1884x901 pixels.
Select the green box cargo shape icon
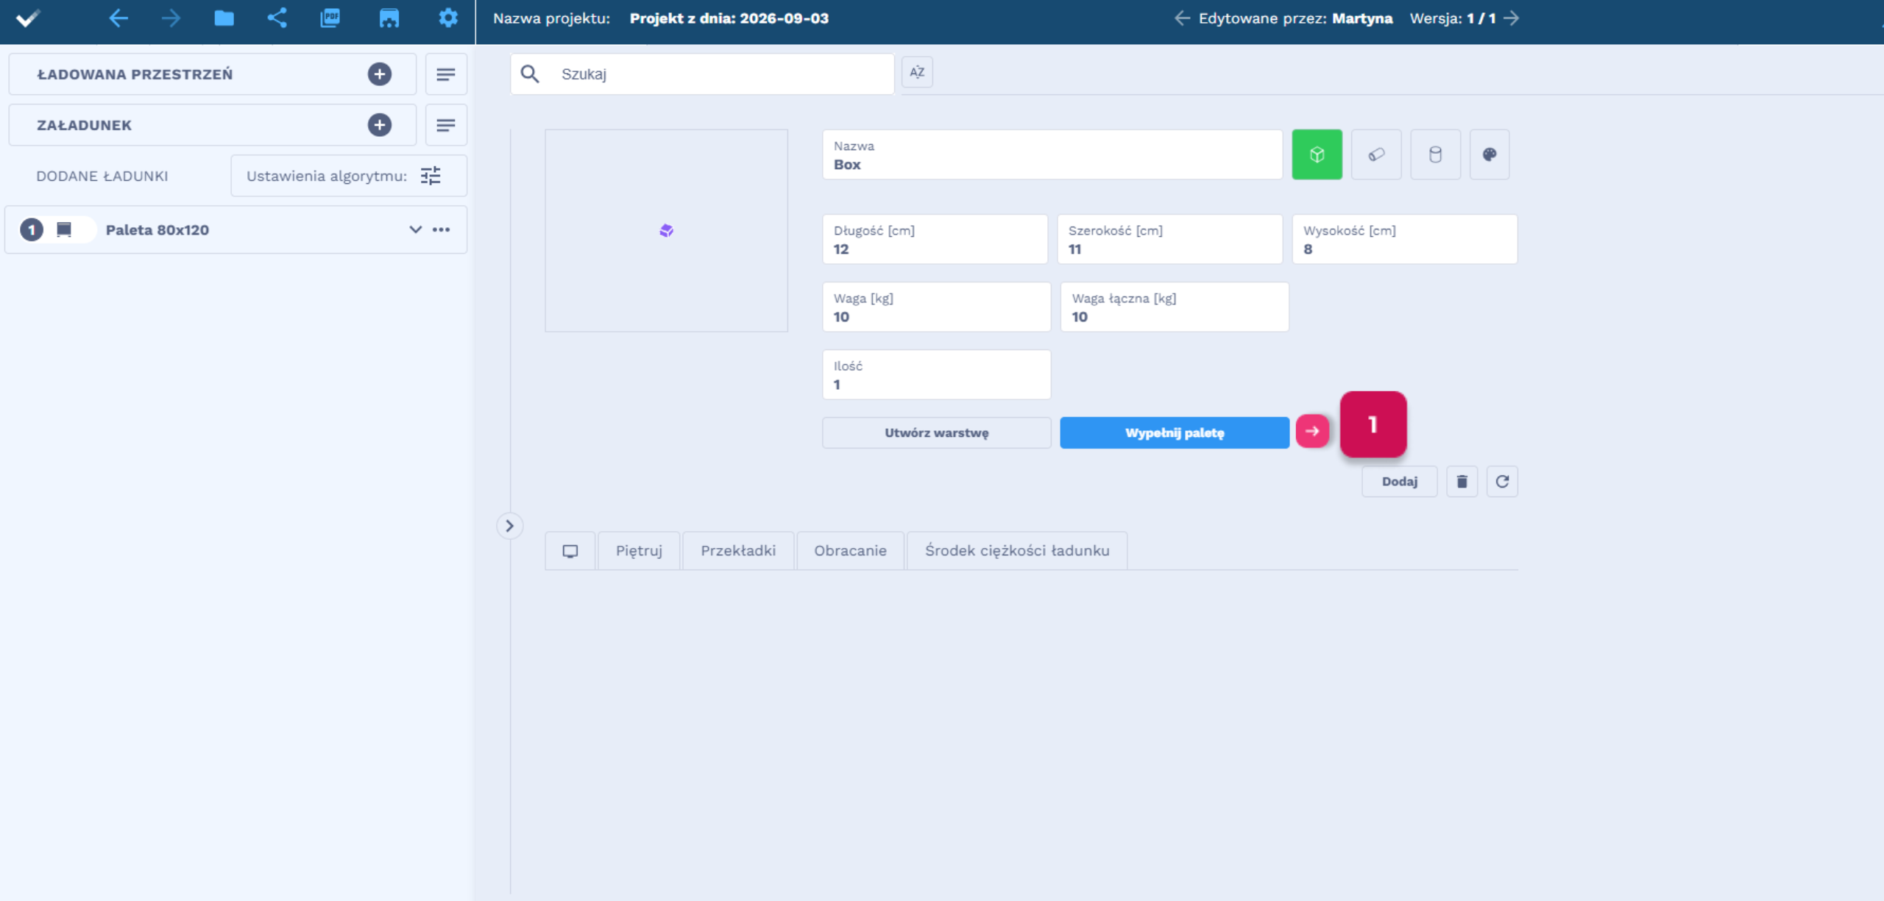click(1317, 154)
